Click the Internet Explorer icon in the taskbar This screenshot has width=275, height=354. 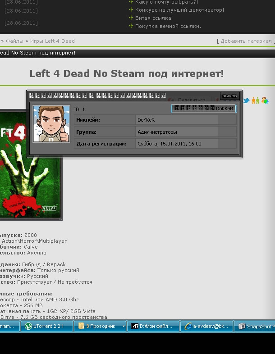coord(188,326)
